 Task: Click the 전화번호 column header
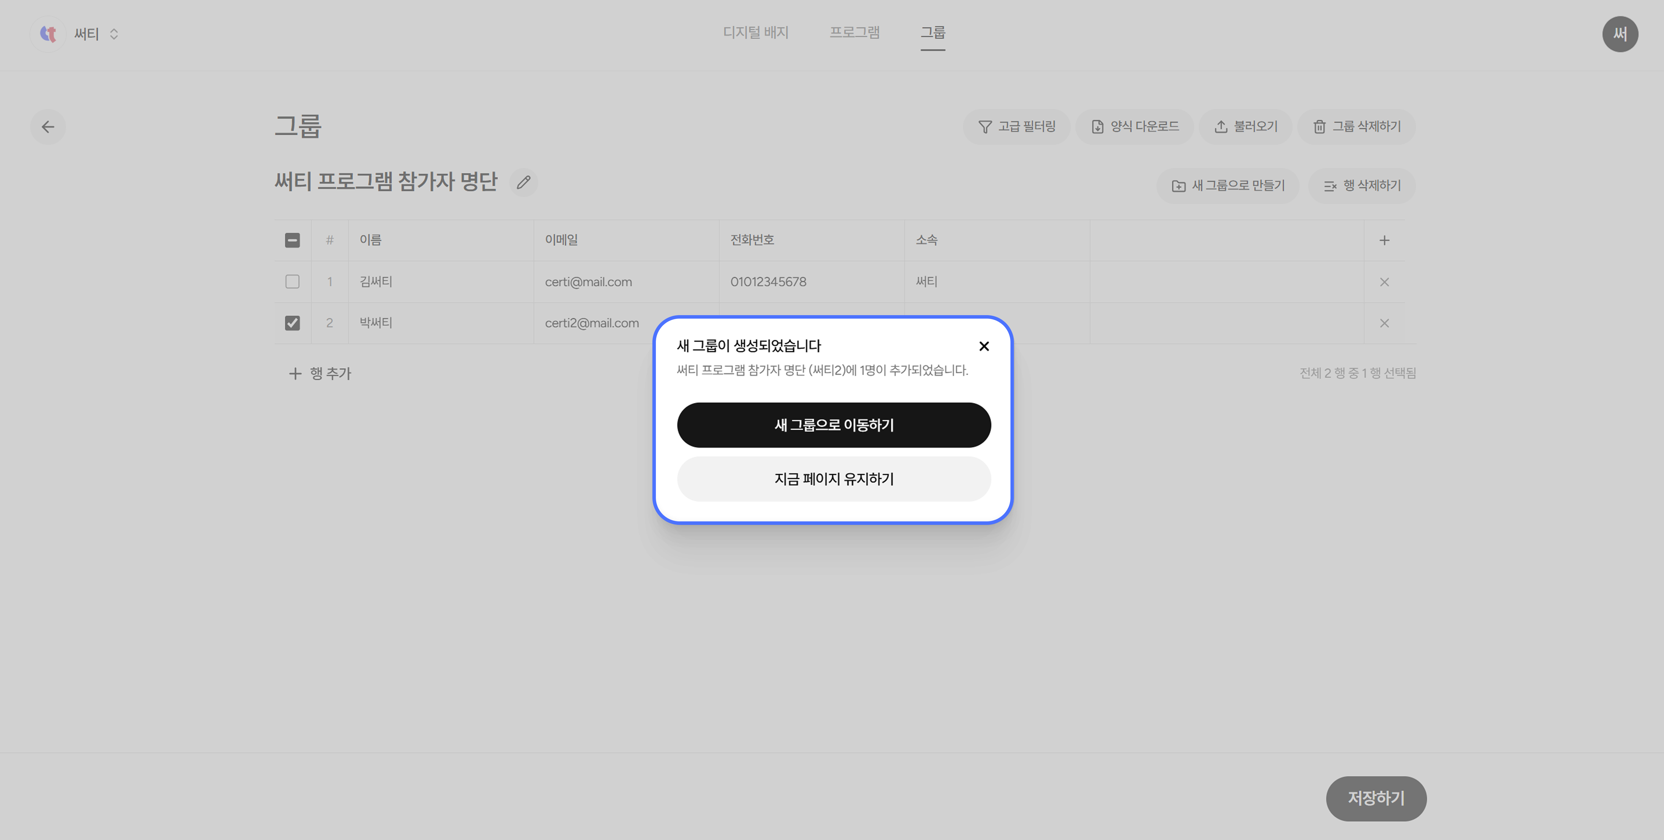tap(811, 240)
